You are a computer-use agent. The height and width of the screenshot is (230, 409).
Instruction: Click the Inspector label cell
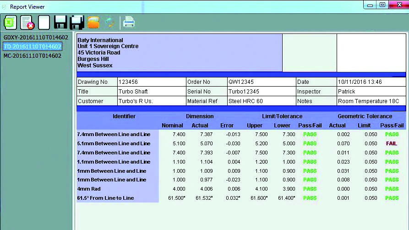click(x=316, y=92)
